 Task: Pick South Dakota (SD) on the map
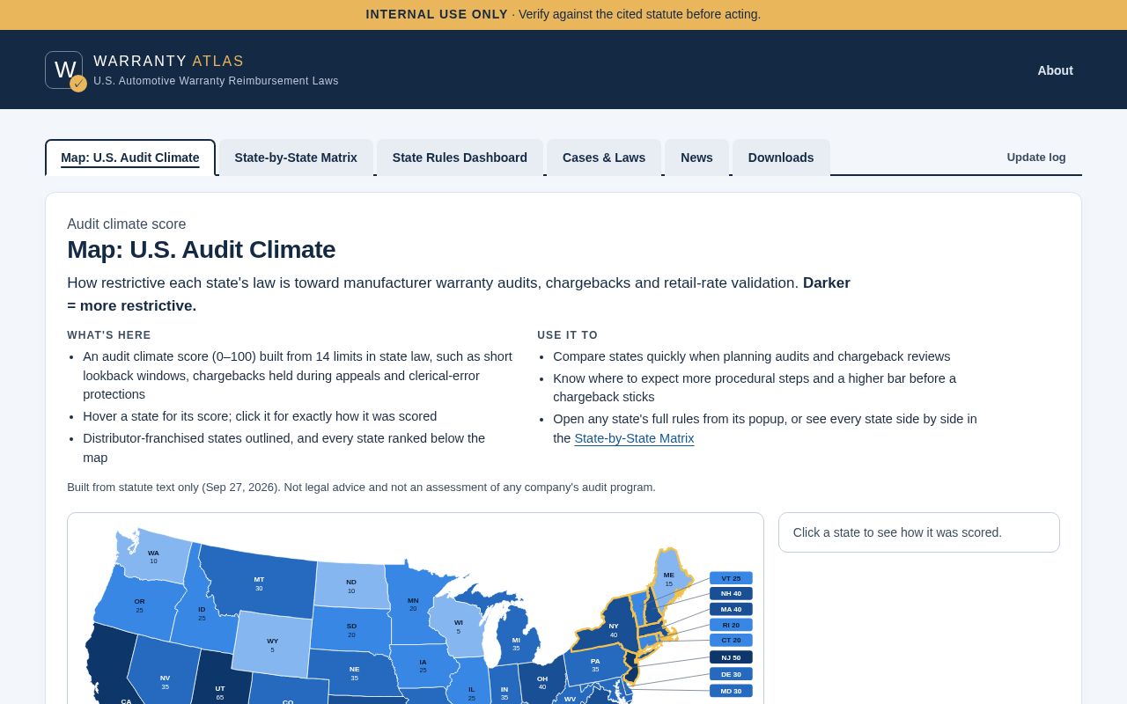point(351,629)
